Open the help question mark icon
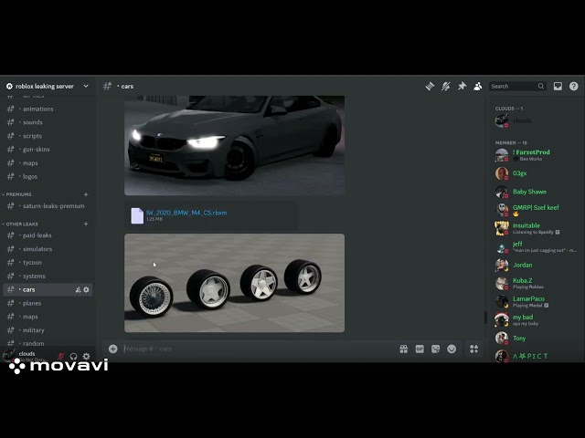Viewport: 585px width, 438px height. tap(573, 86)
